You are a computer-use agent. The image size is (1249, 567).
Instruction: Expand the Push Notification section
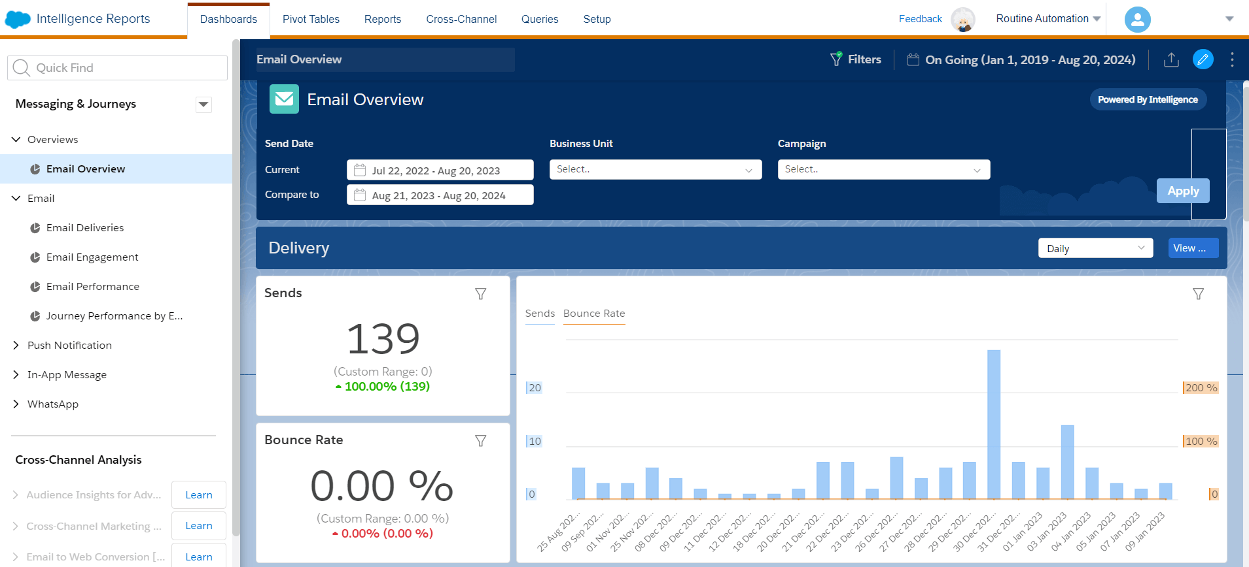click(x=16, y=345)
